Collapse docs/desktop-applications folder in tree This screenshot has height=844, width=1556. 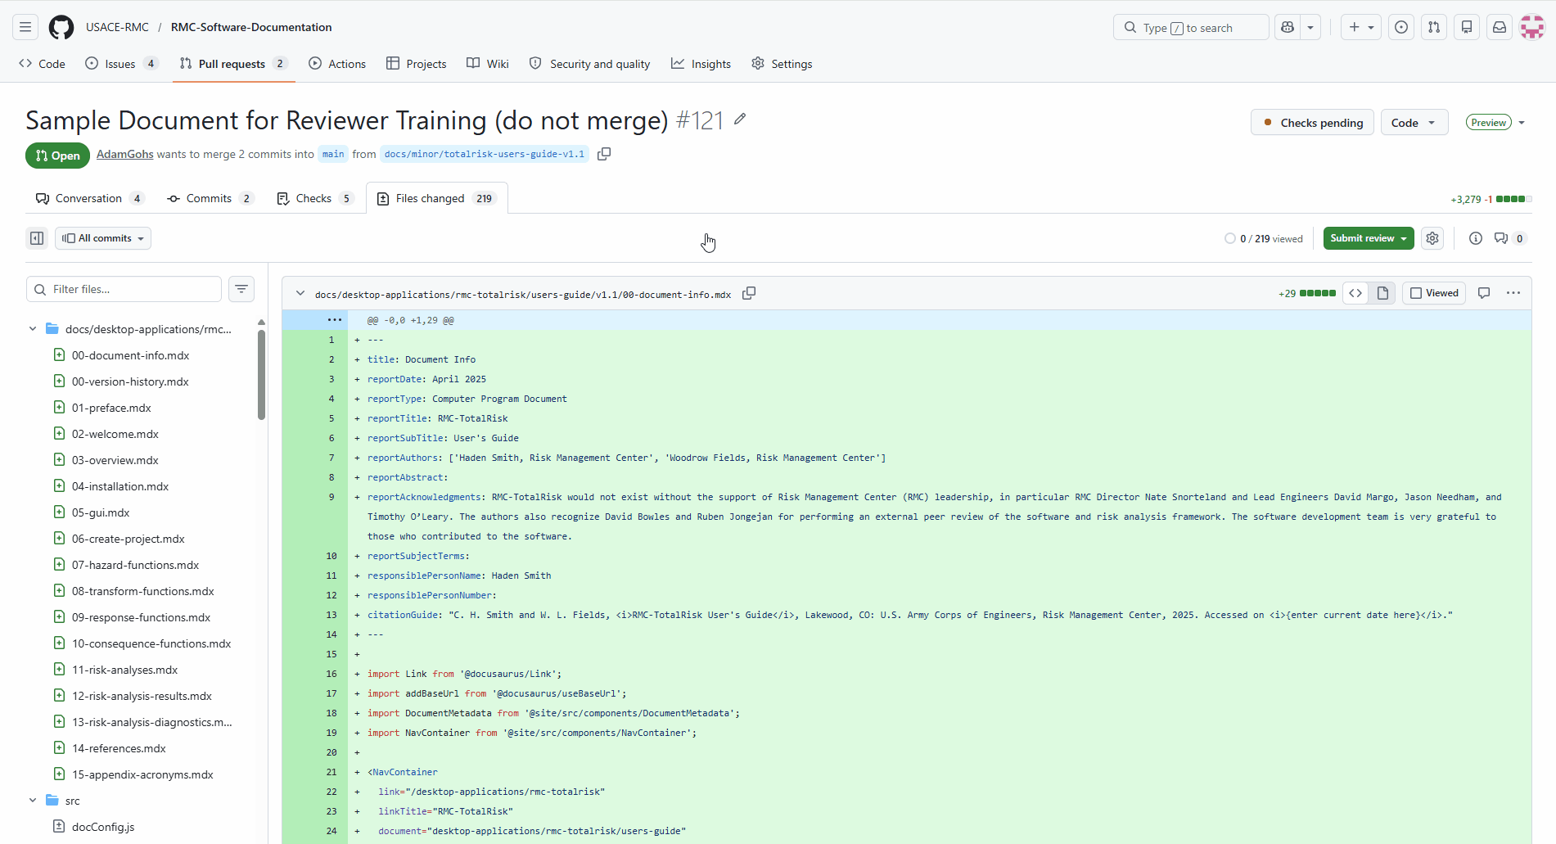(33, 329)
